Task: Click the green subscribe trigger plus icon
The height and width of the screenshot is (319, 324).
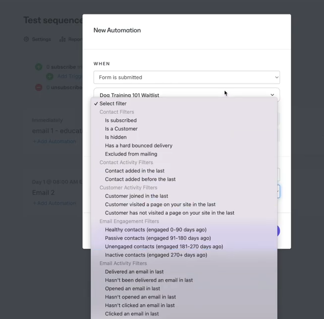Action: coord(39,67)
